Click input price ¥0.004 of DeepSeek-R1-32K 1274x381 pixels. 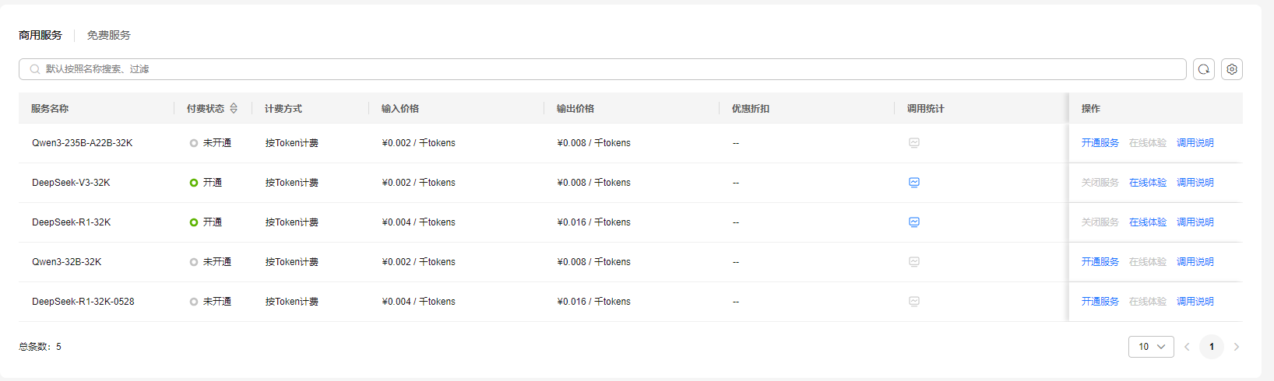pos(419,222)
